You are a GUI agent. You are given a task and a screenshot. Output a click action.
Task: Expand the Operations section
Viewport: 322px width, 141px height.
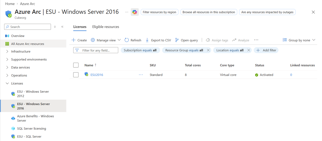click(x=7, y=75)
